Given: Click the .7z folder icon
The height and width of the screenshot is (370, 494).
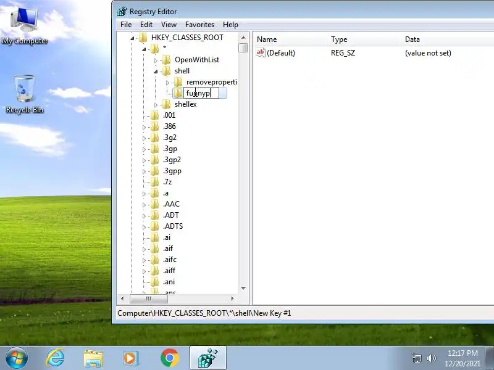Looking at the screenshot, I should click(155, 182).
